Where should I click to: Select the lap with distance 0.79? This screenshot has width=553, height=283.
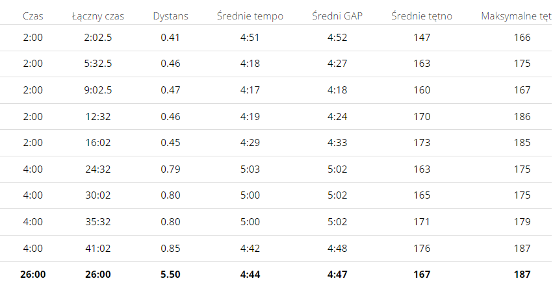(x=277, y=169)
